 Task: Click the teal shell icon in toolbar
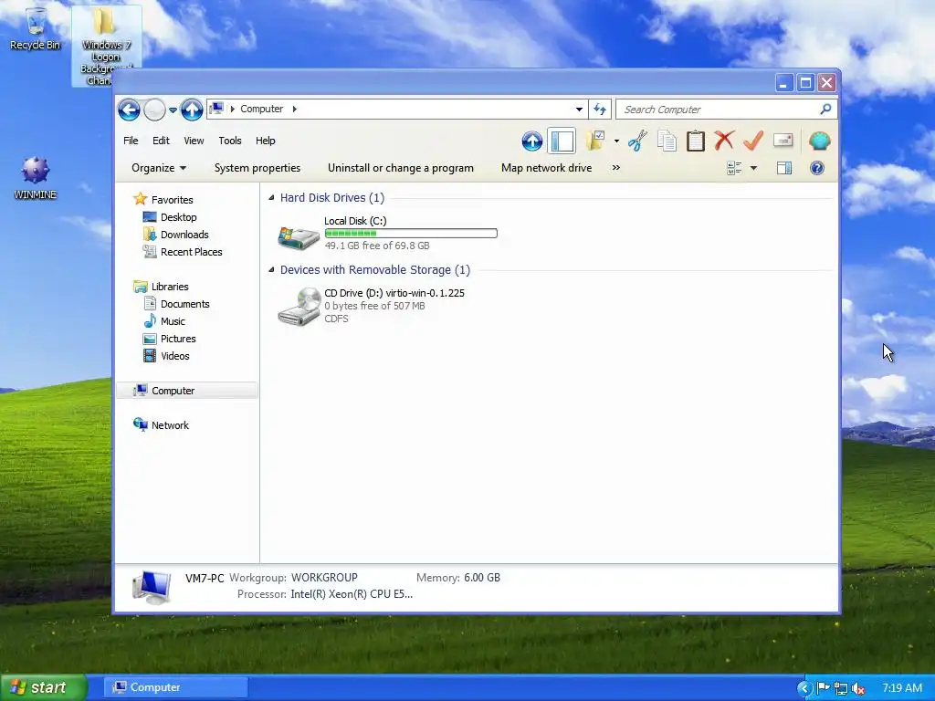click(x=819, y=141)
